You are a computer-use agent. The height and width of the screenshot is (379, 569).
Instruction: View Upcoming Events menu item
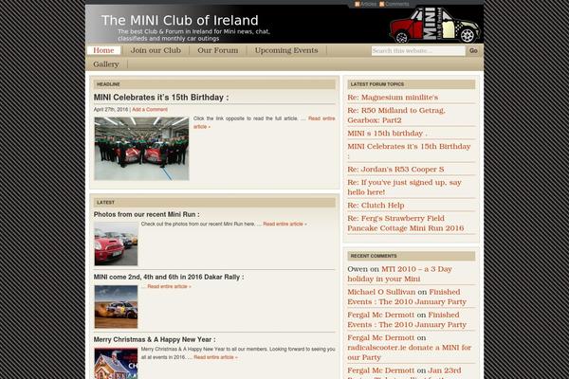coord(286,50)
